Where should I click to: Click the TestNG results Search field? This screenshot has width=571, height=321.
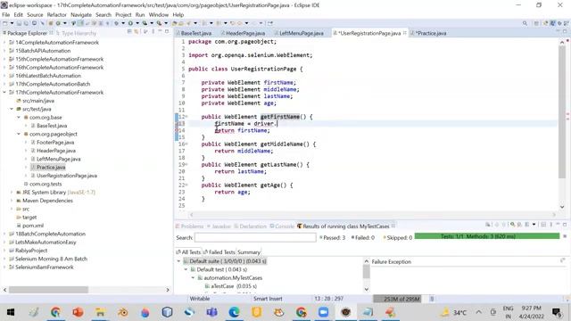[x=255, y=238]
